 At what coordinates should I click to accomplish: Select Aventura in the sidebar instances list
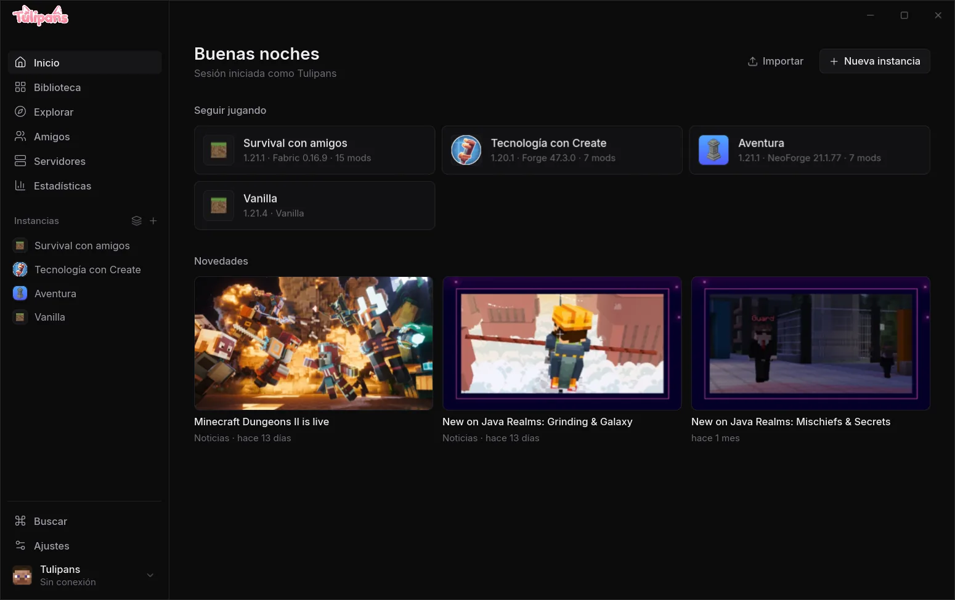pyautogui.click(x=84, y=294)
